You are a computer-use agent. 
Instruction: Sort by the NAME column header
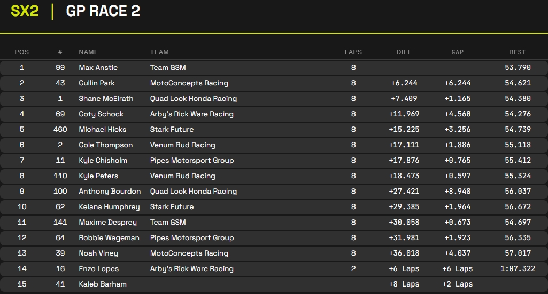click(88, 52)
